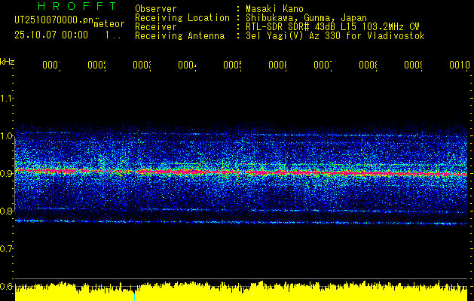
Task: Click the 'Receiver' label
Action: (156, 27)
